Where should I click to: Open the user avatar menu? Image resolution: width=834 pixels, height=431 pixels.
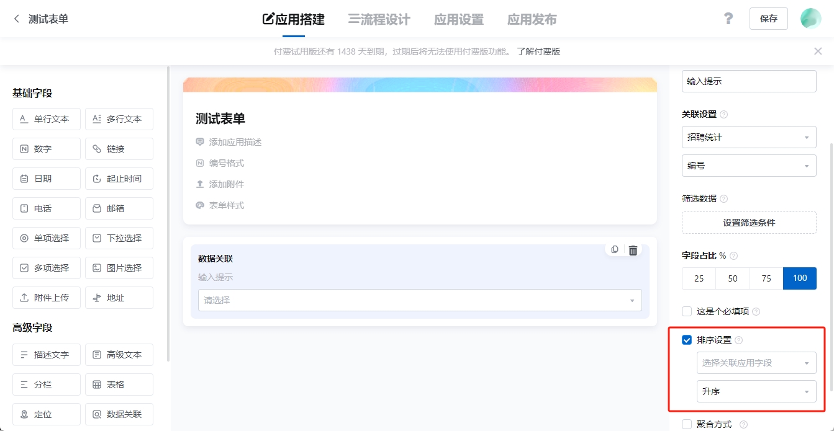[810, 19]
